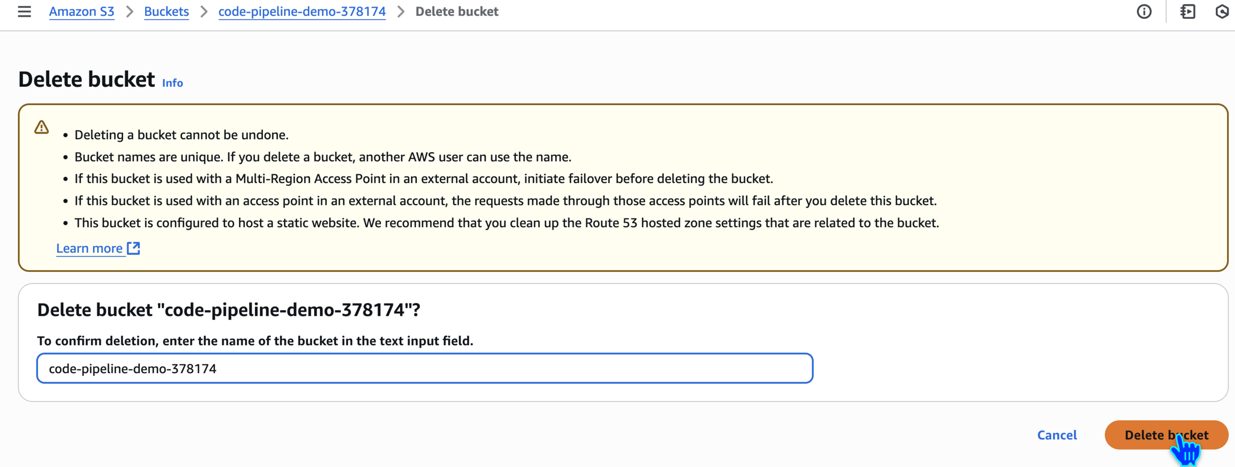This screenshot has height=467, width=1235.
Task: Click the 'Delete bucket "code-pipeline-demo-378174"?' heading
Action: click(229, 310)
